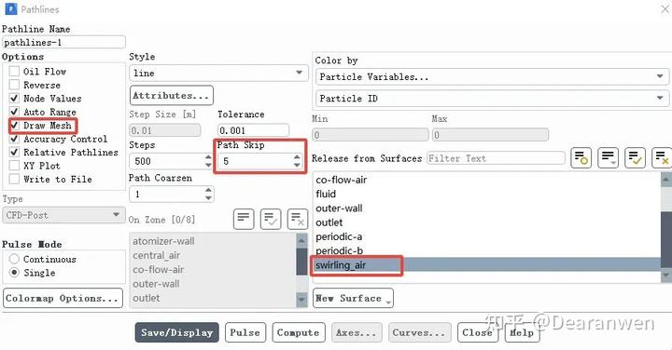Increase Steps value with up arrow
Image resolution: width=672 pixels, height=350 pixels.
(x=208, y=157)
